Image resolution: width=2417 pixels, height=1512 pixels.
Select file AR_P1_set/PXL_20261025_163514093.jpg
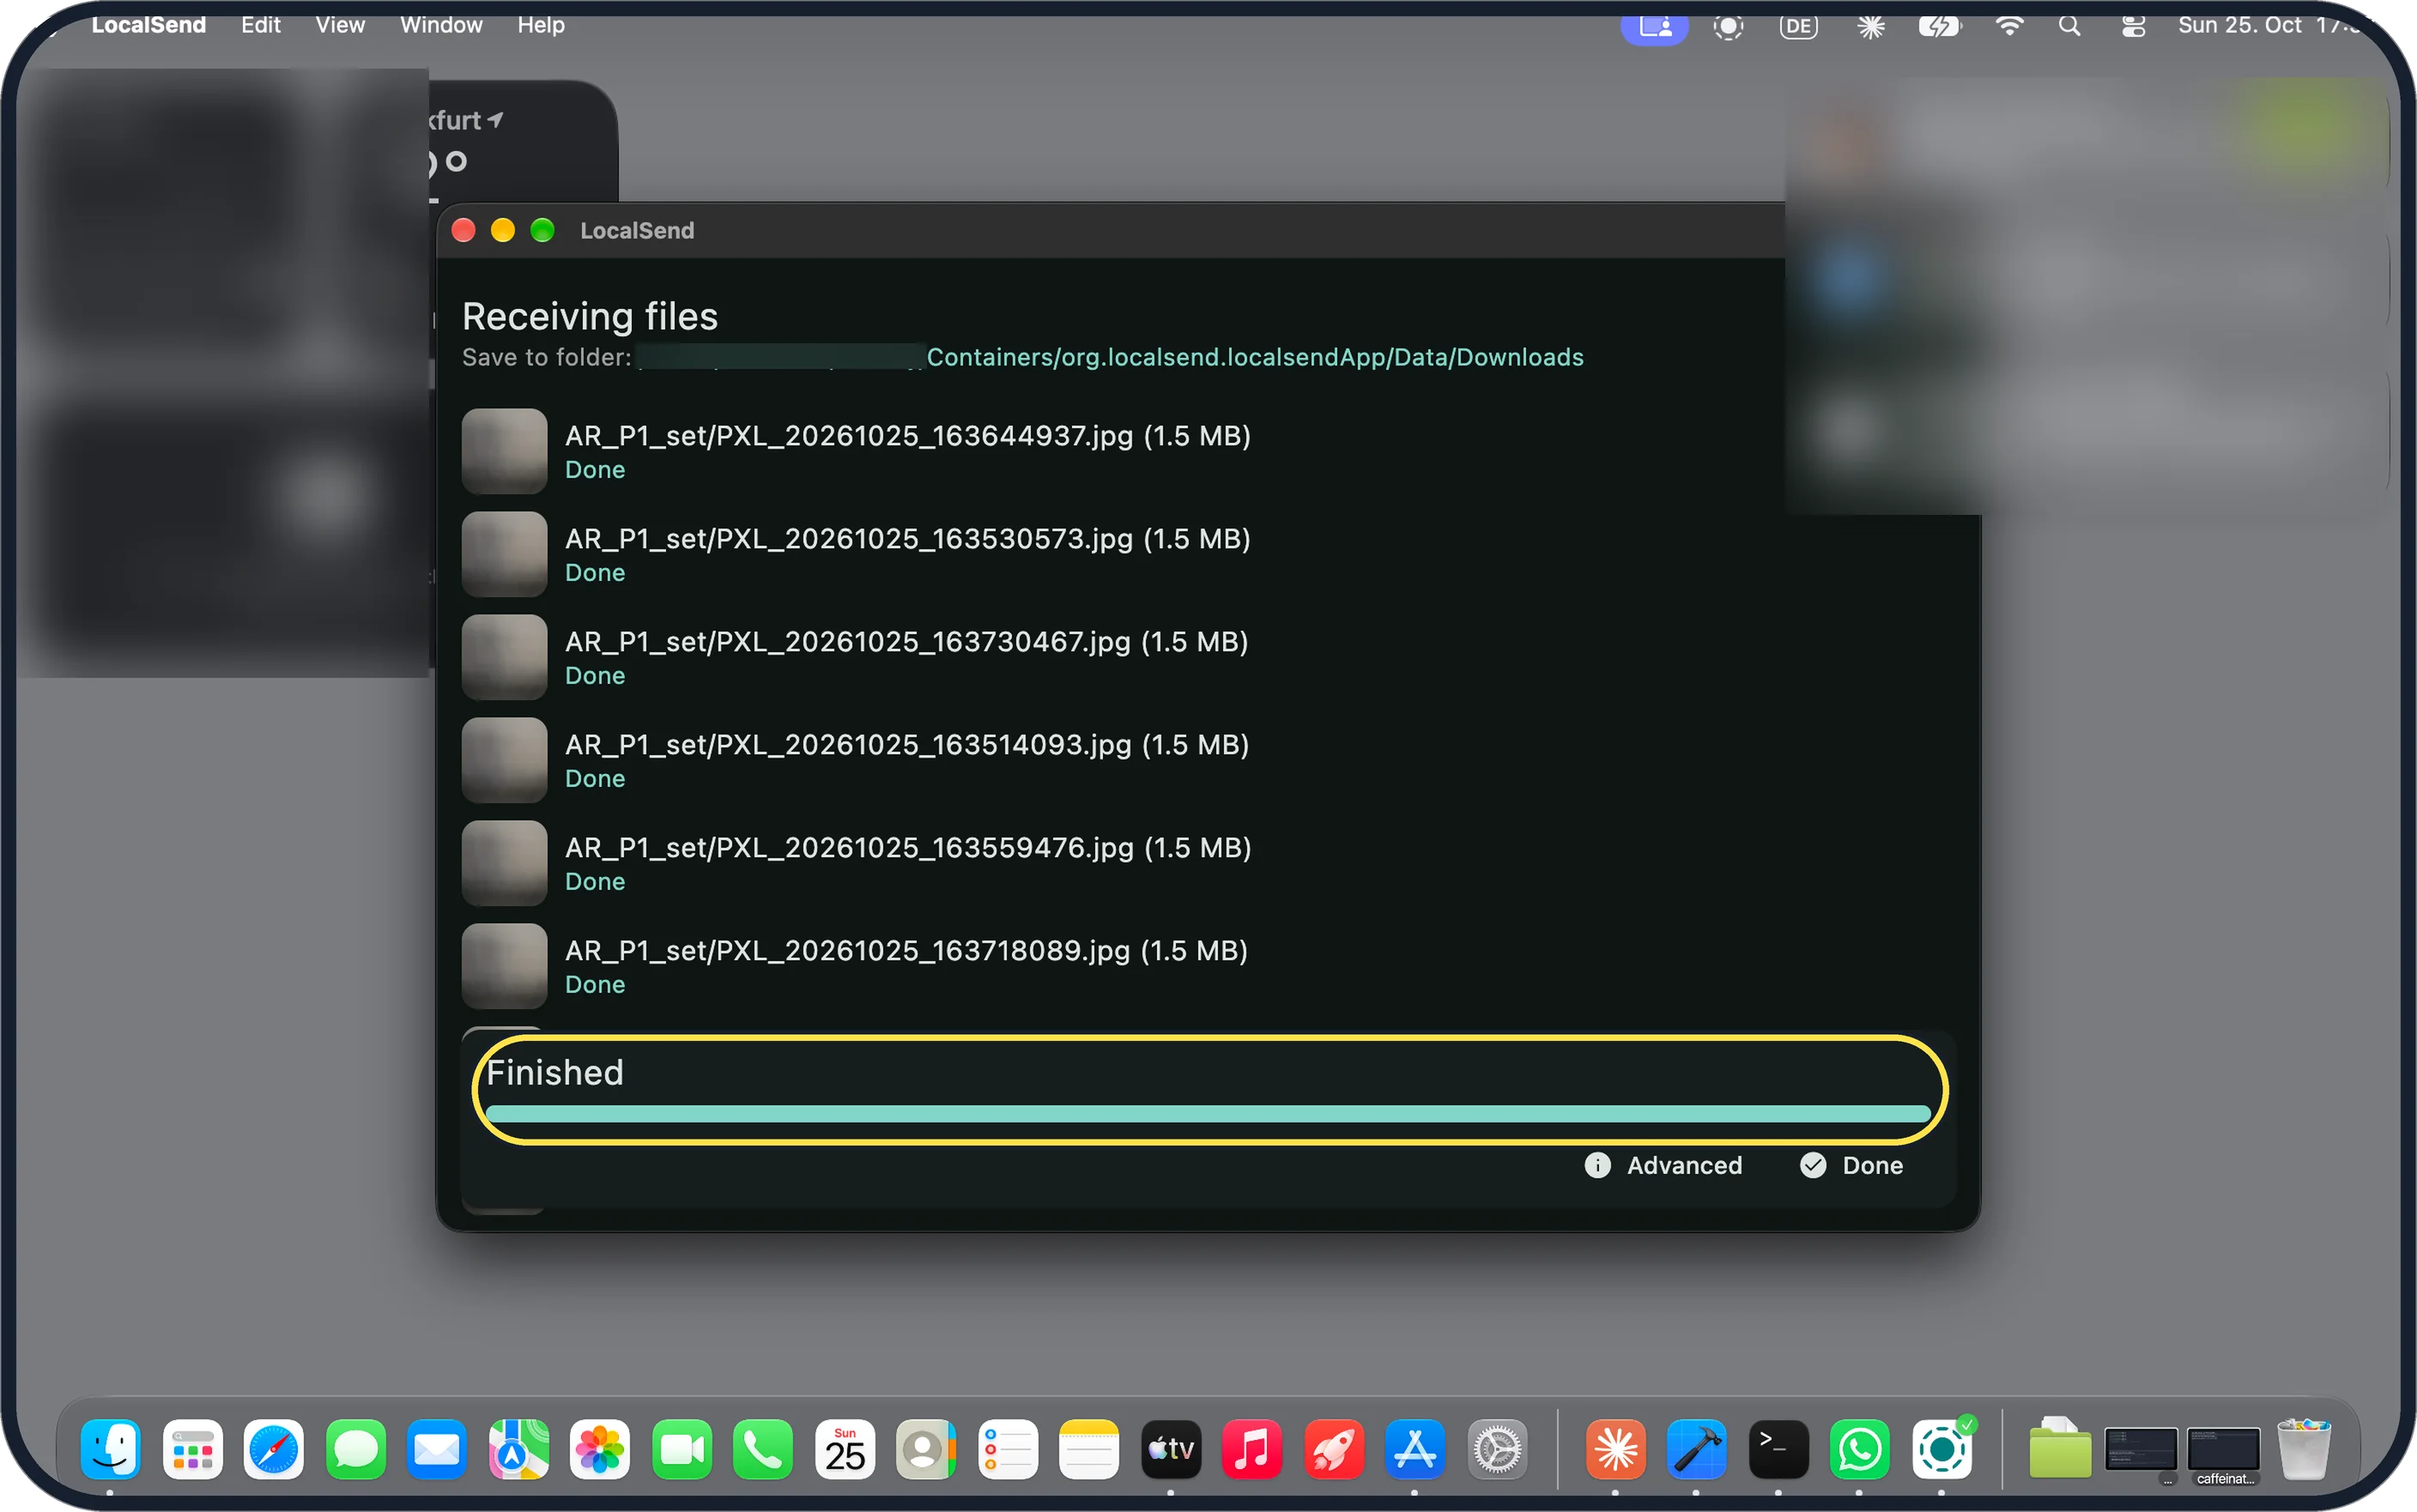(907, 745)
